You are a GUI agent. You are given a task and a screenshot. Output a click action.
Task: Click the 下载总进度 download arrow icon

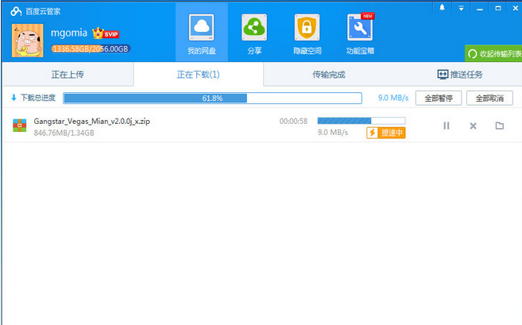click(14, 98)
